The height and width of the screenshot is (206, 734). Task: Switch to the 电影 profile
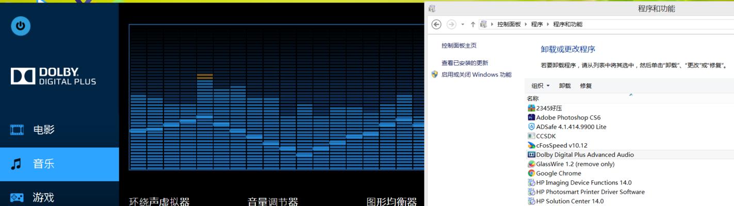pos(59,130)
